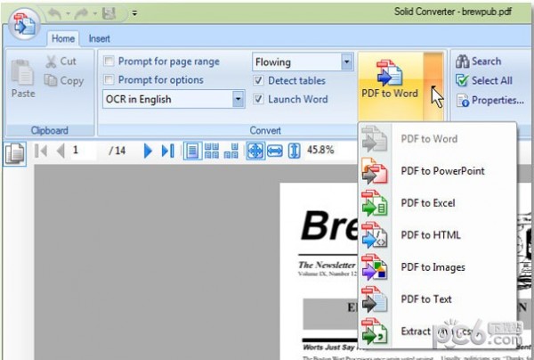Click the Fit Width view icon
The height and width of the screenshot is (360, 534).
[275, 151]
